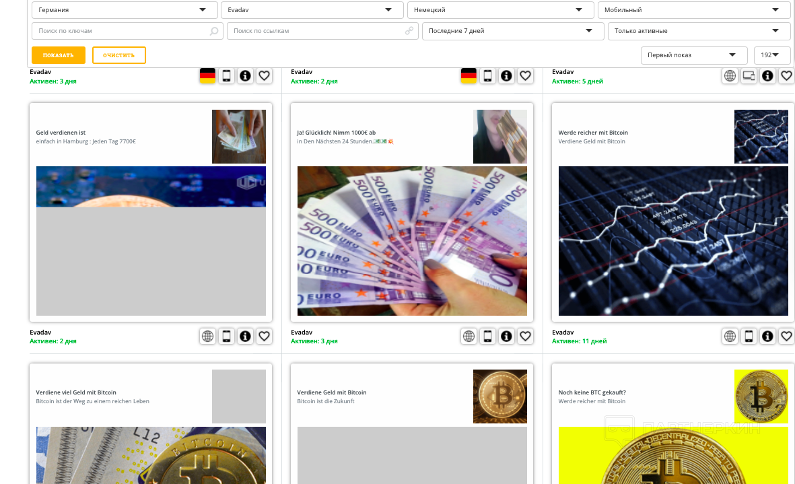The image size is (795, 484).
Task: Click phone icon beside Активен: 11 дней
Action: (x=749, y=336)
